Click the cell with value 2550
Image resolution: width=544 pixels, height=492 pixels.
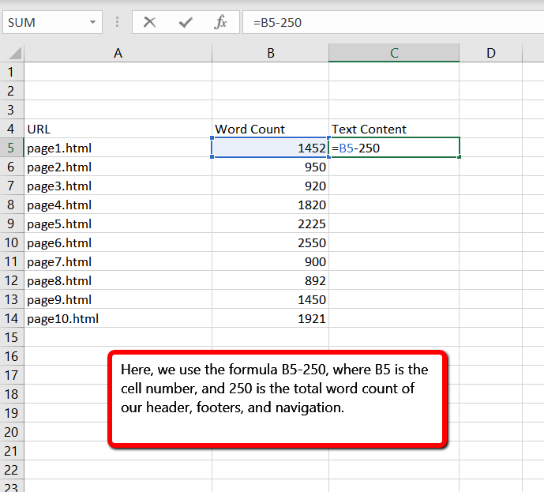270,243
